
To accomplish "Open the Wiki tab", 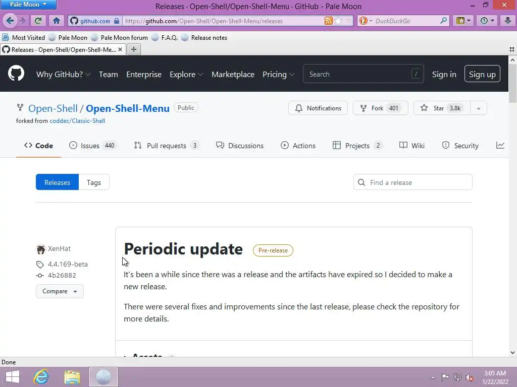I will (x=412, y=146).
